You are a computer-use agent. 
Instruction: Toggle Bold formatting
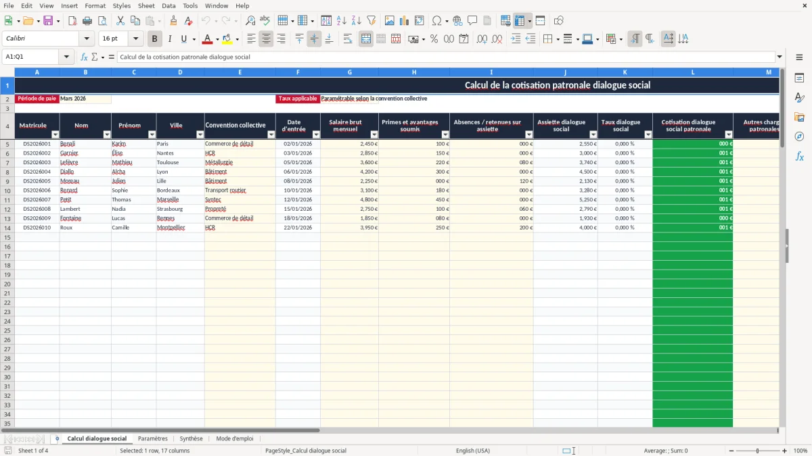click(x=154, y=39)
